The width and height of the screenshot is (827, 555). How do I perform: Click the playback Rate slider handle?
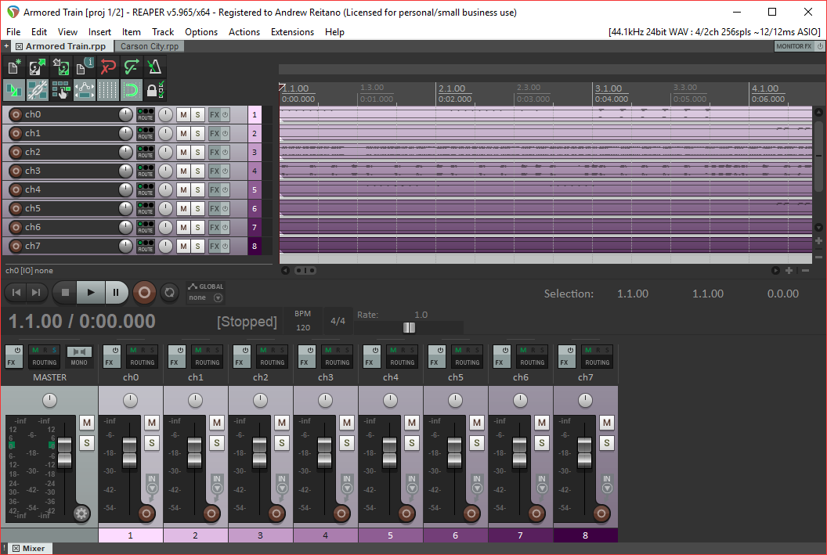409,327
